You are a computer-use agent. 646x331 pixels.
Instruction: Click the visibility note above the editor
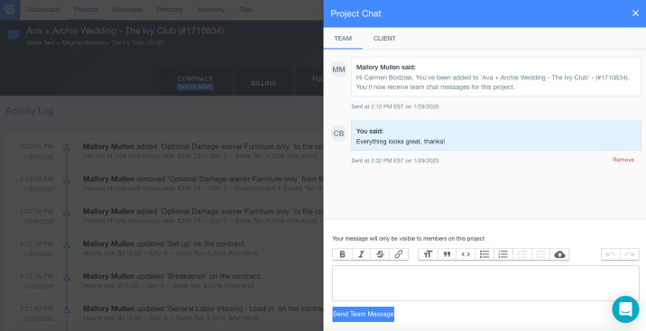click(x=409, y=238)
